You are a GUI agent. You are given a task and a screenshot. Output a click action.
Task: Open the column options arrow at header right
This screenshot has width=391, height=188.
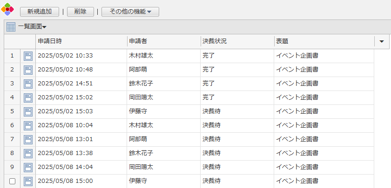click(382, 41)
